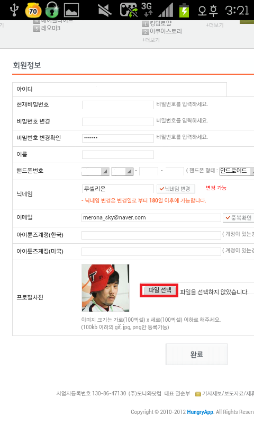Open the 핸드폰 형태 안드로이드 dropdown

(237, 171)
